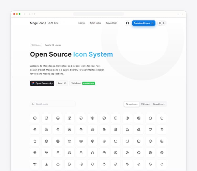Viewport: 197px width, 171px height.
Task: Click the Apache 2.0 License label
Action: click(x=53, y=45)
